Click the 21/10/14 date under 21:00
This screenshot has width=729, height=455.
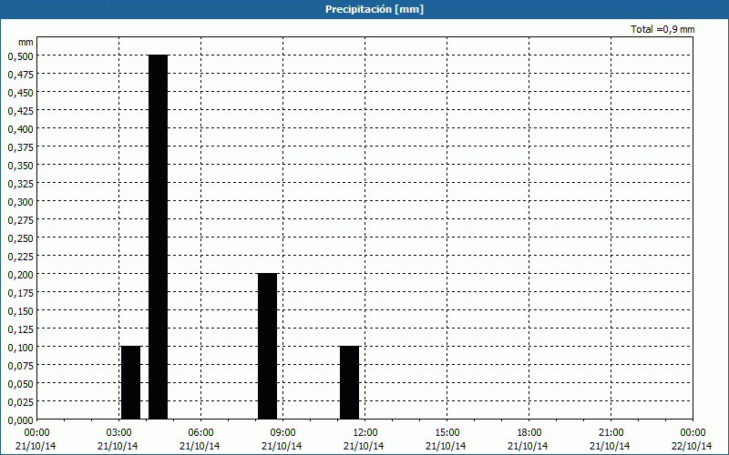pyautogui.click(x=610, y=446)
